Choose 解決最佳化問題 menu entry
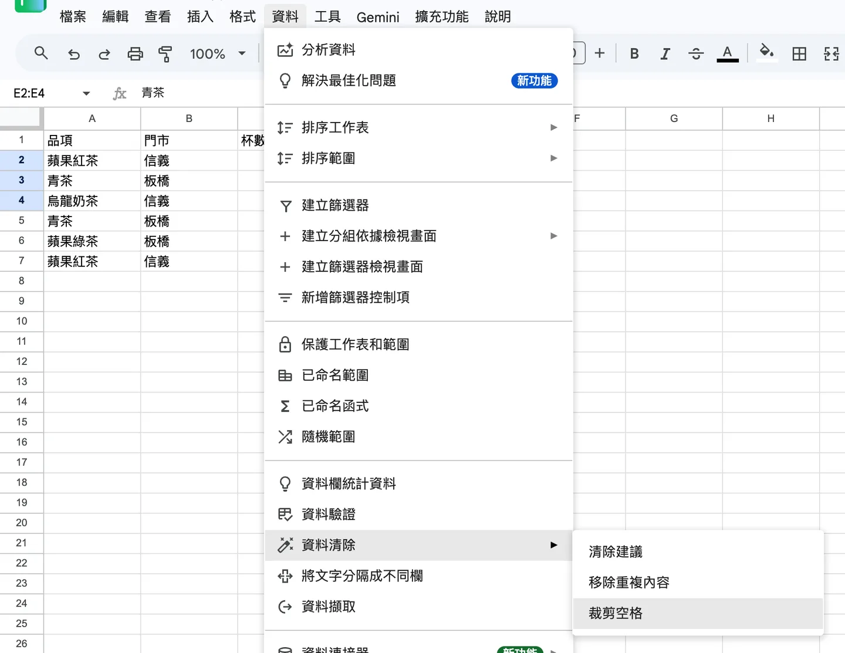 [418, 80]
